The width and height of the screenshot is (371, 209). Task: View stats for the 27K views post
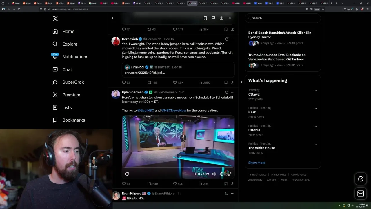pos(203,29)
